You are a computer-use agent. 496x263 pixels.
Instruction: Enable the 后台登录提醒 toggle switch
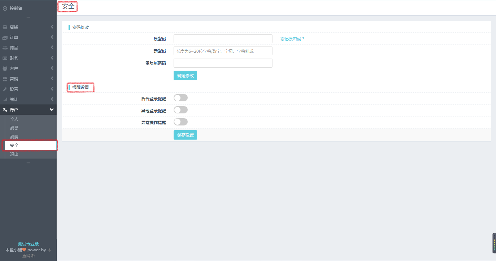tap(180, 98)
